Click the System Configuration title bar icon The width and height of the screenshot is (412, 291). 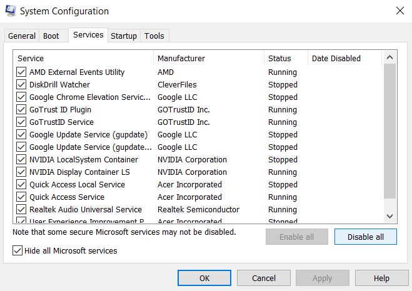click(11, 11)
